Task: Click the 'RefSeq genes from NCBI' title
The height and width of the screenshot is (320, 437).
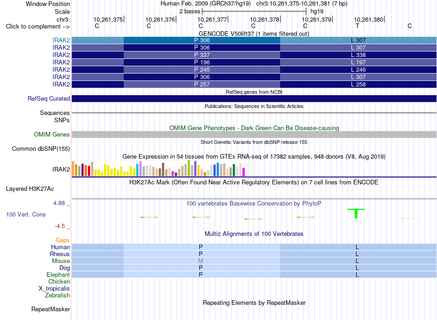Action: point(254,92)
